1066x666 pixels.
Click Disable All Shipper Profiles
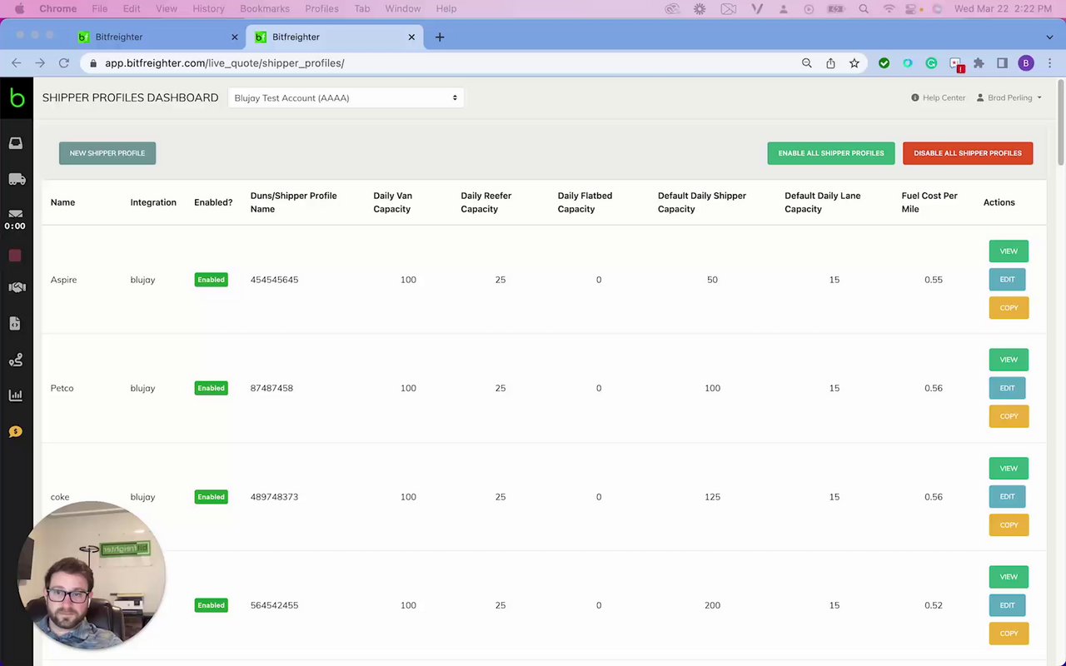click(x=968, y=153)
